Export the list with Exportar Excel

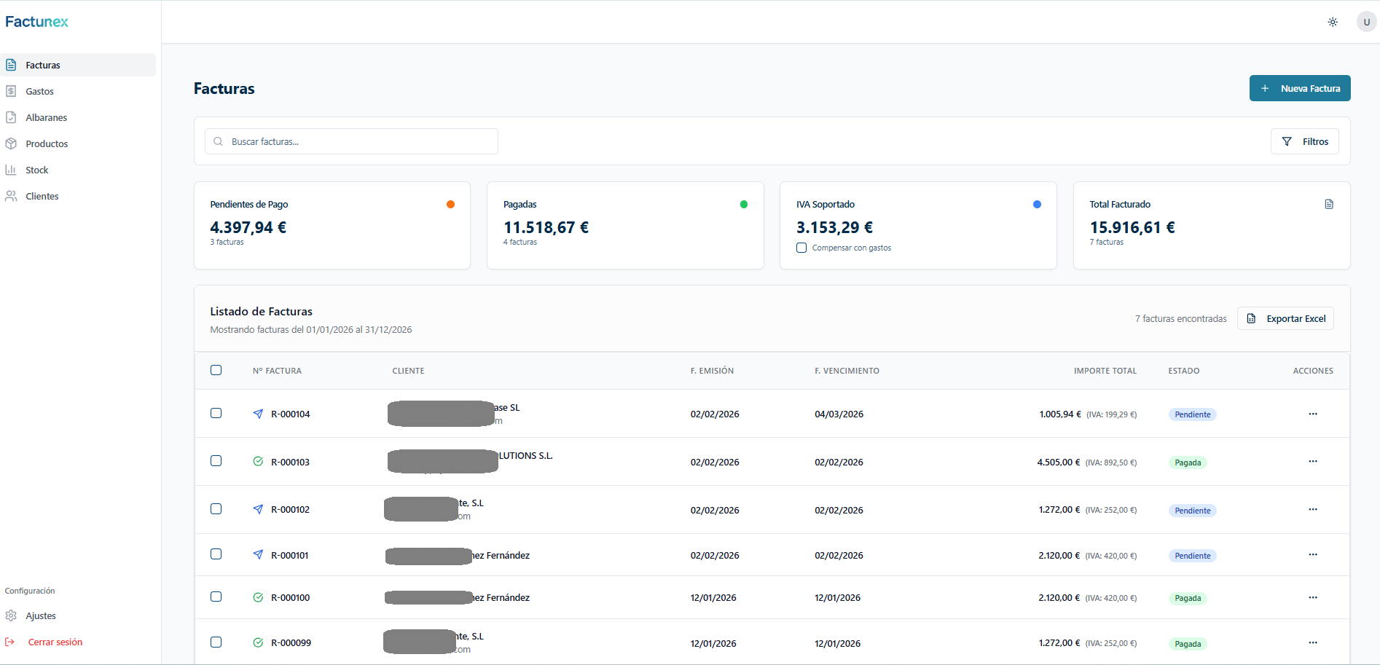pos(1285,318)
